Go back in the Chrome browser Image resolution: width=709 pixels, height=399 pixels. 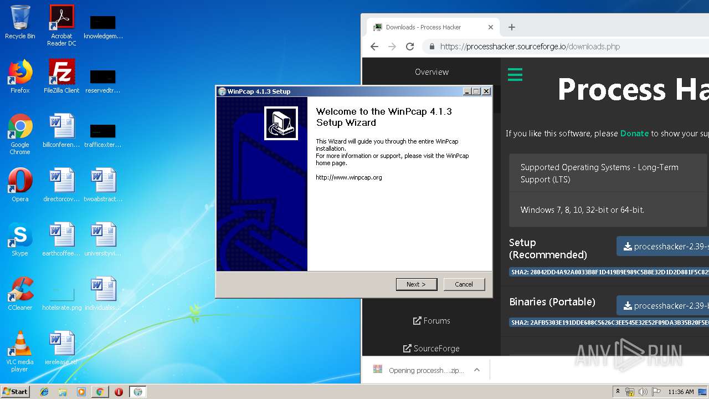[374, 47]
